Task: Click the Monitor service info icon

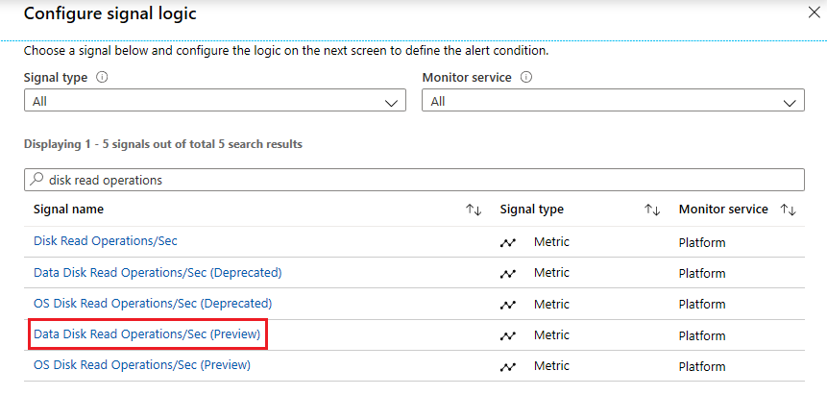Action: pos(526,78)
